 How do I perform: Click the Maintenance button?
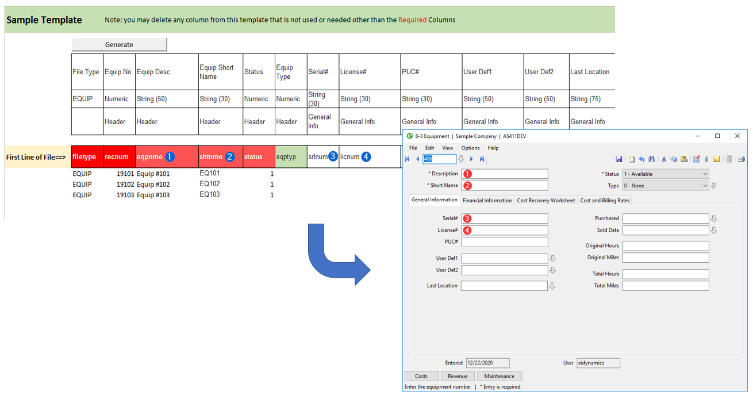click(499, 376)
